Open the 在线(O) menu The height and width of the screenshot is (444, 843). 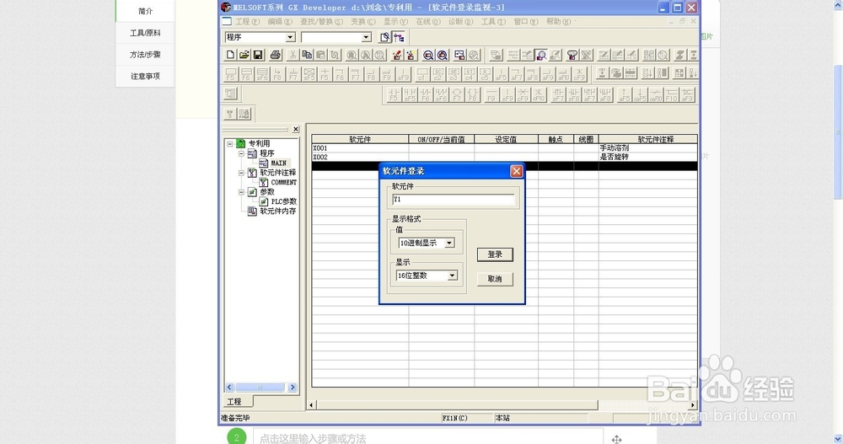tap(428, 22)
